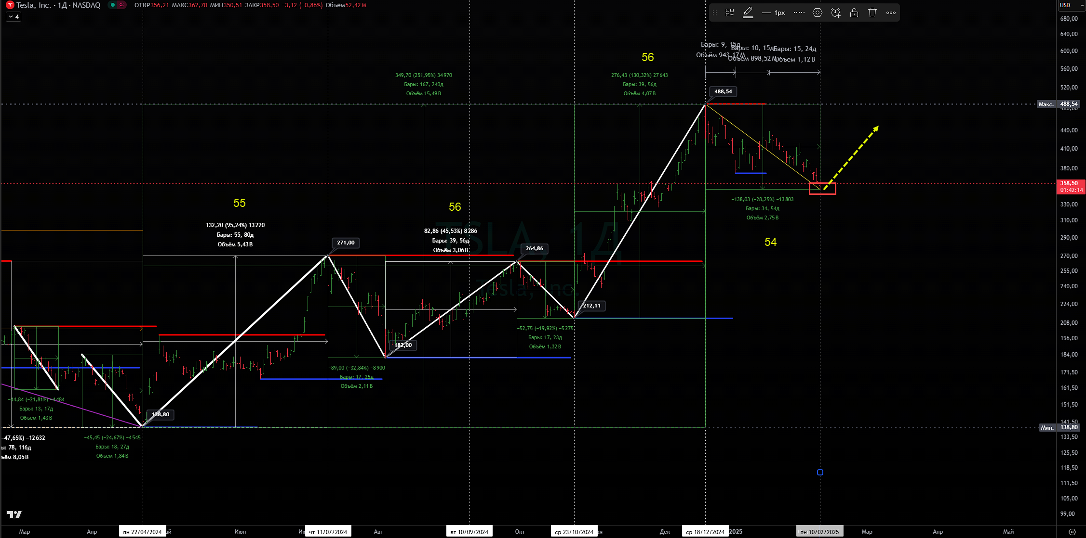Click the 271,00 price callout label

(x=346, y=243)
